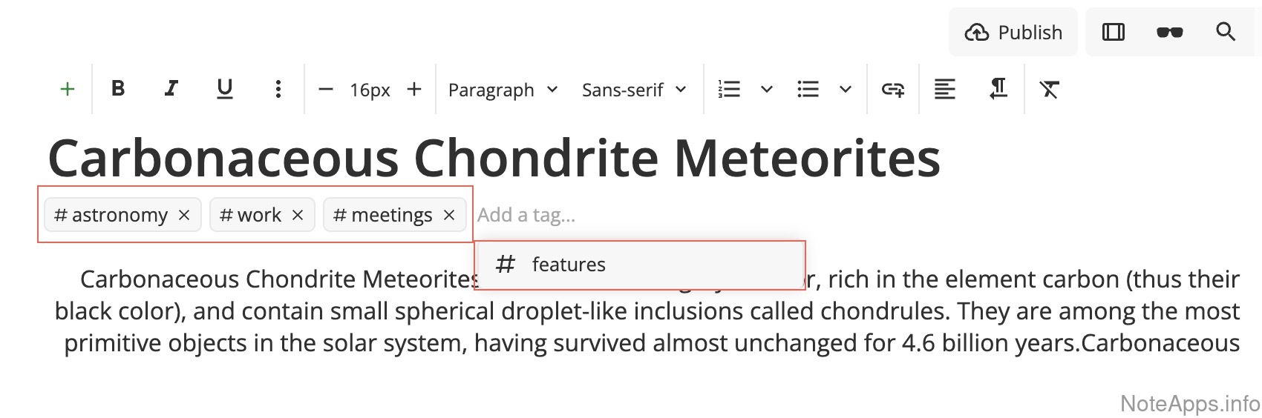Switch text direction with paragraph icon
Image resolution: width=1262 pixels, height=418 pixels.
point(998,90)
